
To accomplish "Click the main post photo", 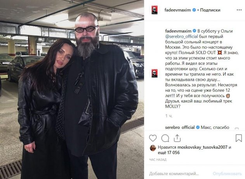I will click(72, 89).
